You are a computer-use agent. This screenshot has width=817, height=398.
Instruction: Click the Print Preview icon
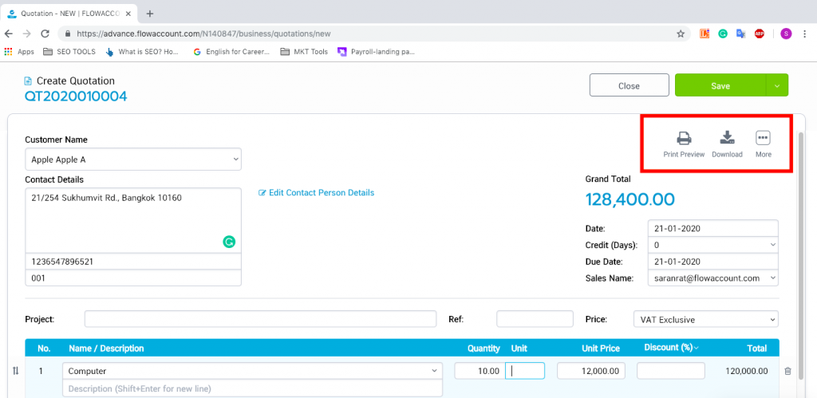click(x=683, y=138)
